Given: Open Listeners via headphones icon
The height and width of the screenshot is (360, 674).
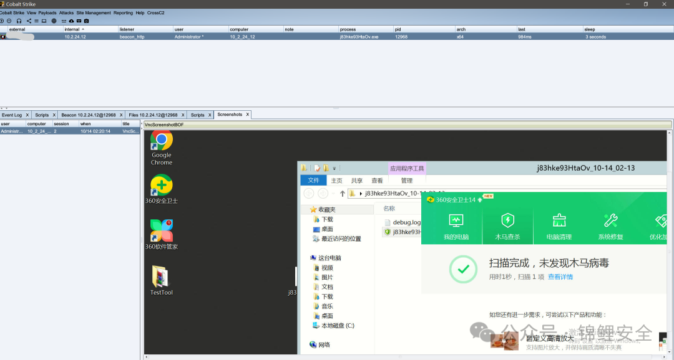Looking at the screenshot, I should tap(19, 21).
